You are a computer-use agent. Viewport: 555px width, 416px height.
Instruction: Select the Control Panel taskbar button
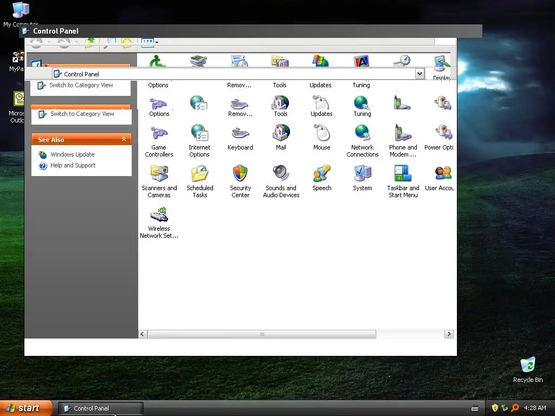point(100,408)
